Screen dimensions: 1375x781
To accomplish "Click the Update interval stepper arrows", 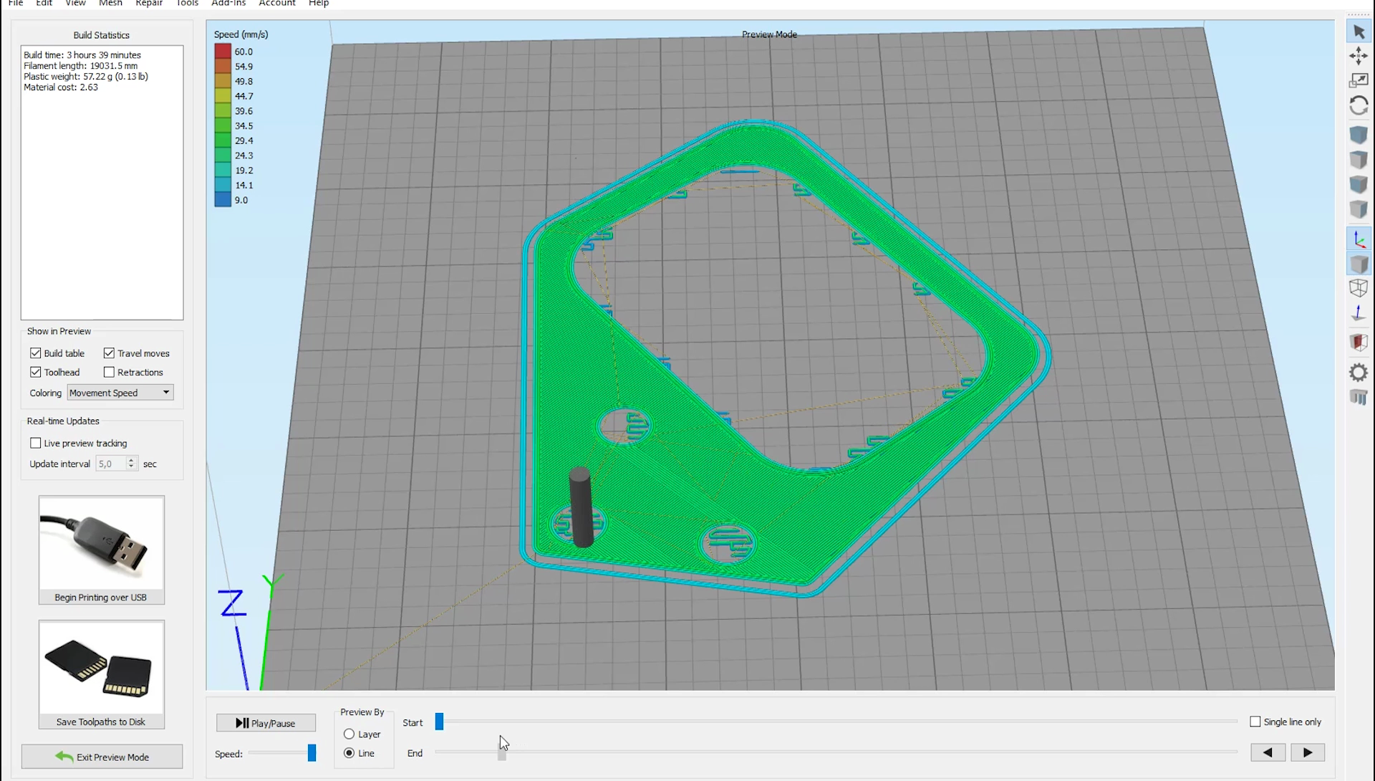I will (131, 464).
